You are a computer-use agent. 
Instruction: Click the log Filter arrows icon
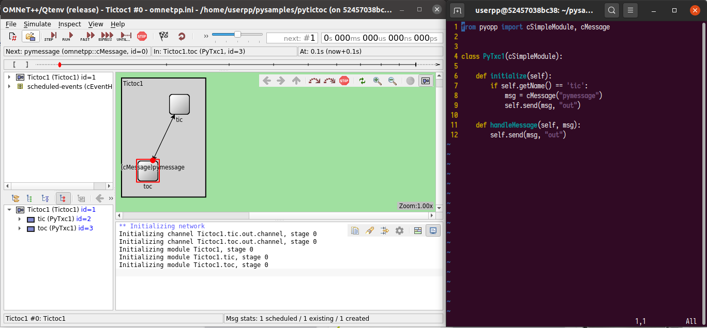pos(384,231)
